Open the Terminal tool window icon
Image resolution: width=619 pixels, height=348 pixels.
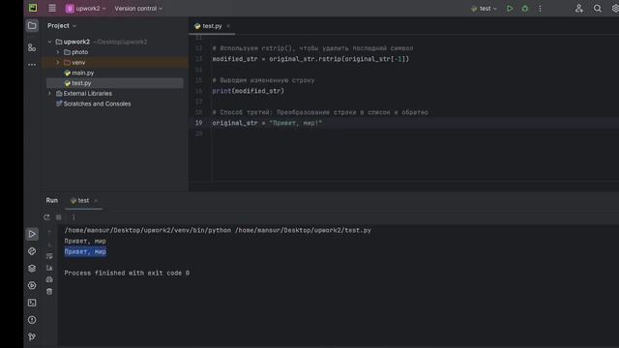(x=32, y=303)
